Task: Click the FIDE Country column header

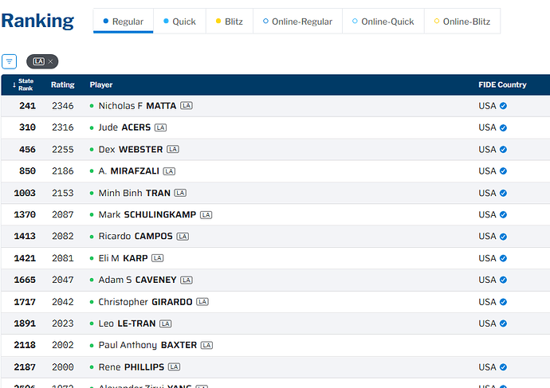Action: [502, 84]
